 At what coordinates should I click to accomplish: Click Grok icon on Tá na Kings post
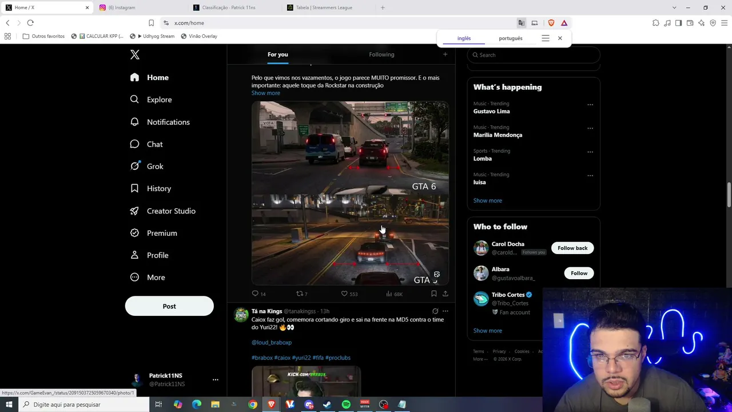click(435, 311)
